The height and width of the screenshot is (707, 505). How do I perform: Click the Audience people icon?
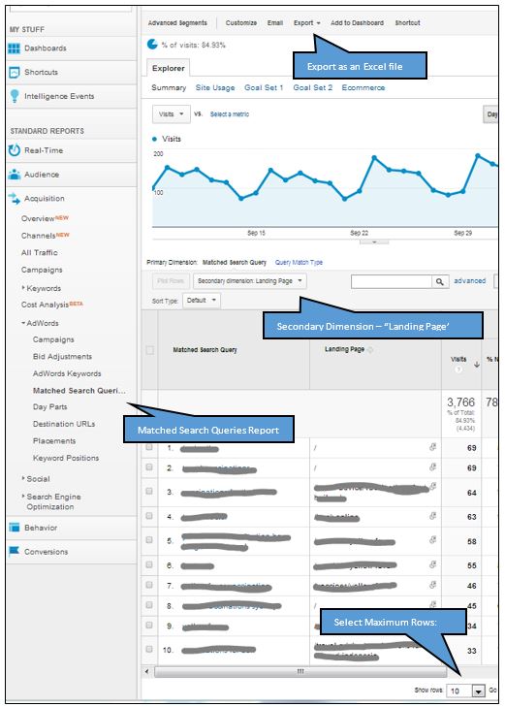click(15, 175)
